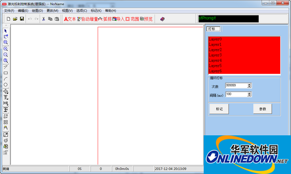Open the 标记(K) menu
Screen dimensions: 291x174
pos(96,11)
